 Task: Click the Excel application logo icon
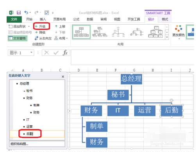point(11,13)
